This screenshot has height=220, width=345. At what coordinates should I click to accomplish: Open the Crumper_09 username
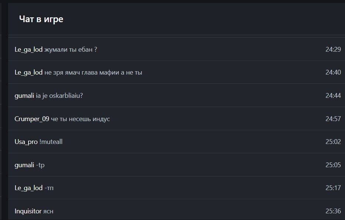32,119
